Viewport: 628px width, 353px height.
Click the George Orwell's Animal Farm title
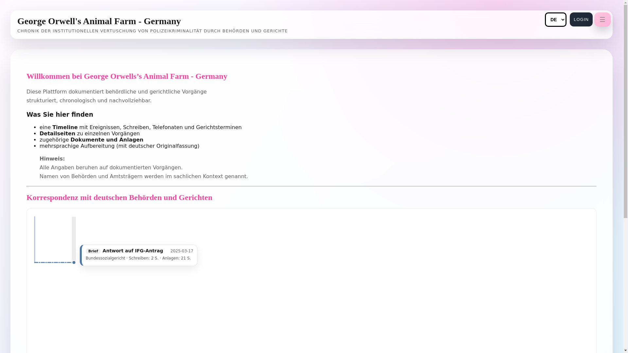click(x=99, y=21)
